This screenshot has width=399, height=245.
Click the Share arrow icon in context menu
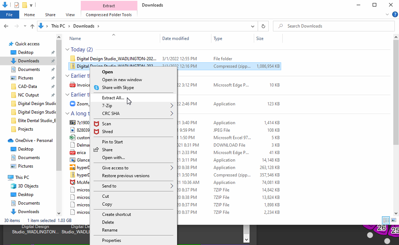[x=96, y=150]
